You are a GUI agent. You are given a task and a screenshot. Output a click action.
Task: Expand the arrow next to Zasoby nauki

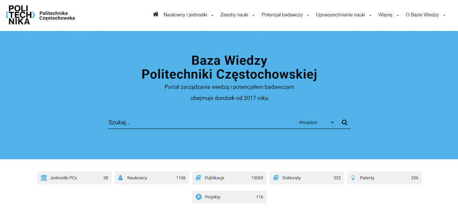click(x=253, y=15)
